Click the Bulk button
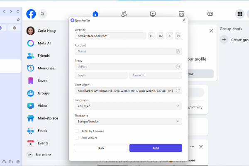Screen dimensions: 249x166 [101, 148]
